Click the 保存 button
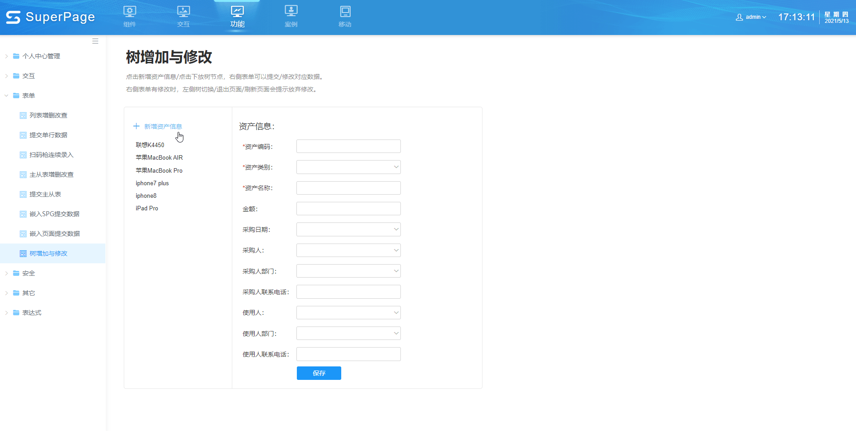This screenshot has width=856, height=431. point(319,373)
